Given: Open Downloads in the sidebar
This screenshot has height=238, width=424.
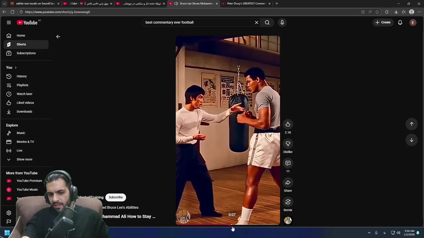Looking at the screenshot, I should [x=26, y=112].
